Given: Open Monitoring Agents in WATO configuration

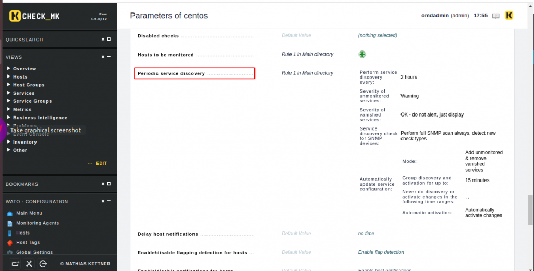Looking at the screenshot, I should click(x=38, y=223).
